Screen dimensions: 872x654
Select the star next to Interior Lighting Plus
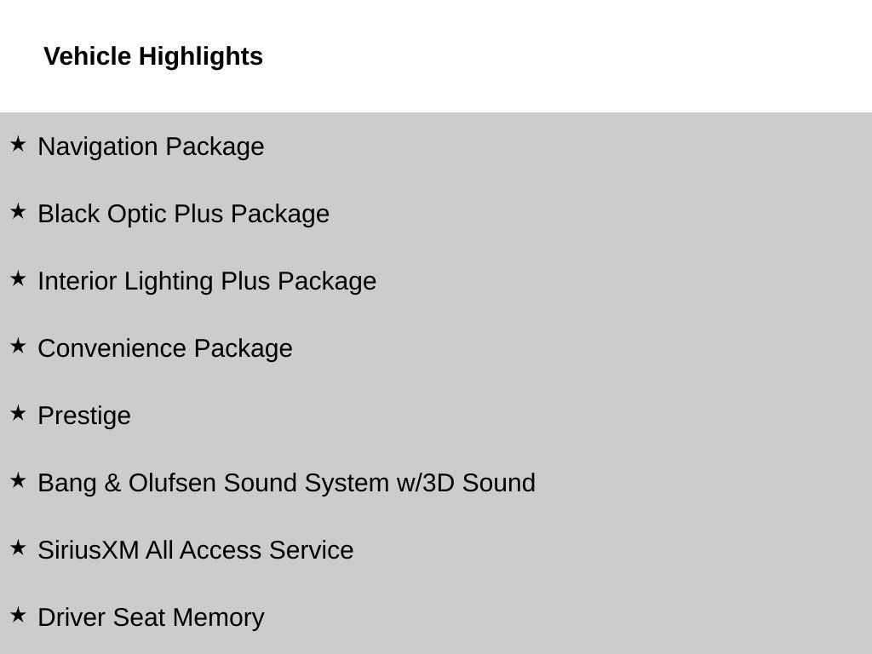[x=18, y=278]
